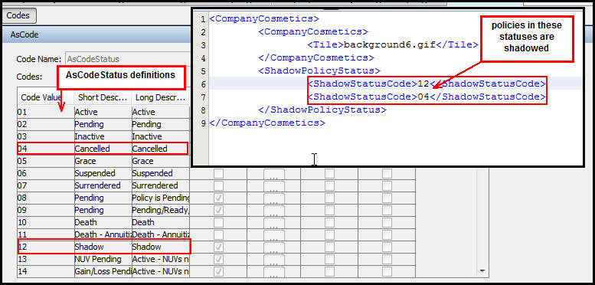
Task: Click the ellipsis button in code 08 row
Action: coord(274,199)
